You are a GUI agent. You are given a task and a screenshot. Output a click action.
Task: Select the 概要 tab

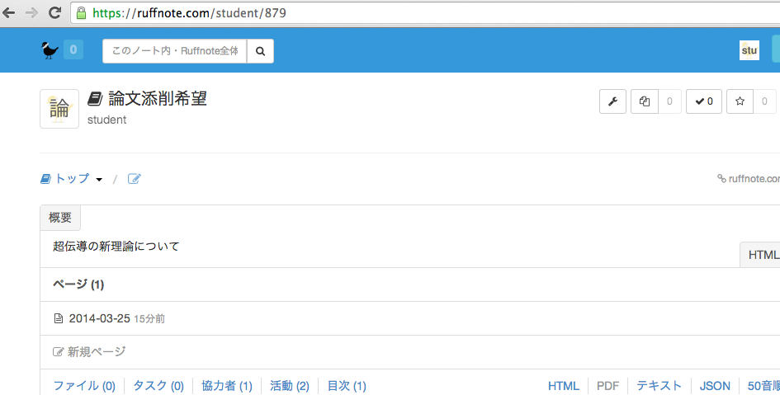(60, 219)
